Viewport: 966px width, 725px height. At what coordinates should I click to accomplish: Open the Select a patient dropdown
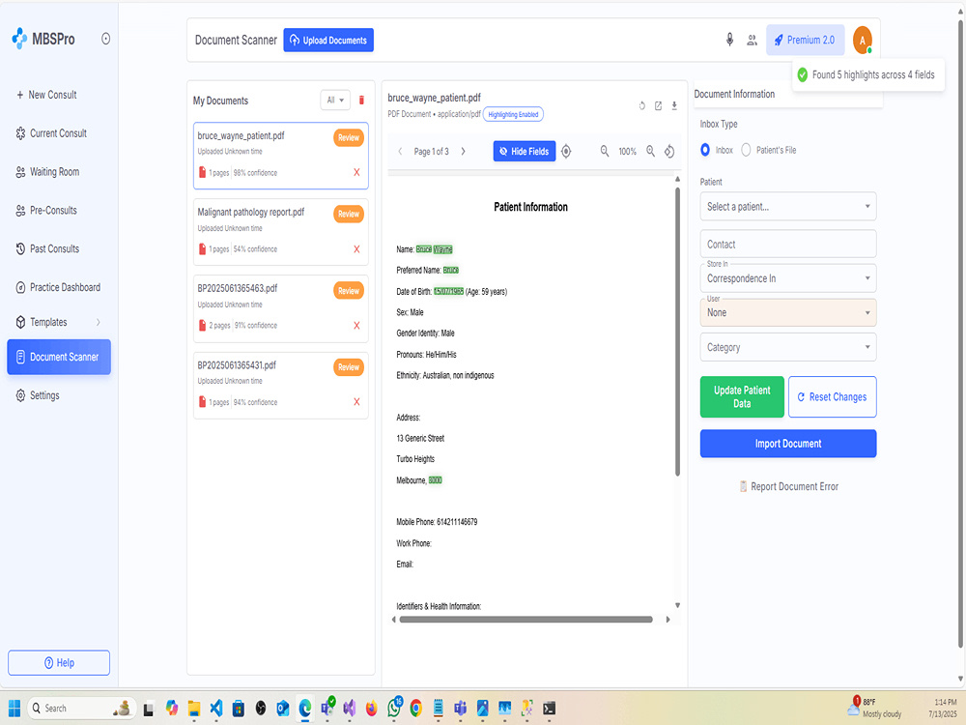click(788, 207)
